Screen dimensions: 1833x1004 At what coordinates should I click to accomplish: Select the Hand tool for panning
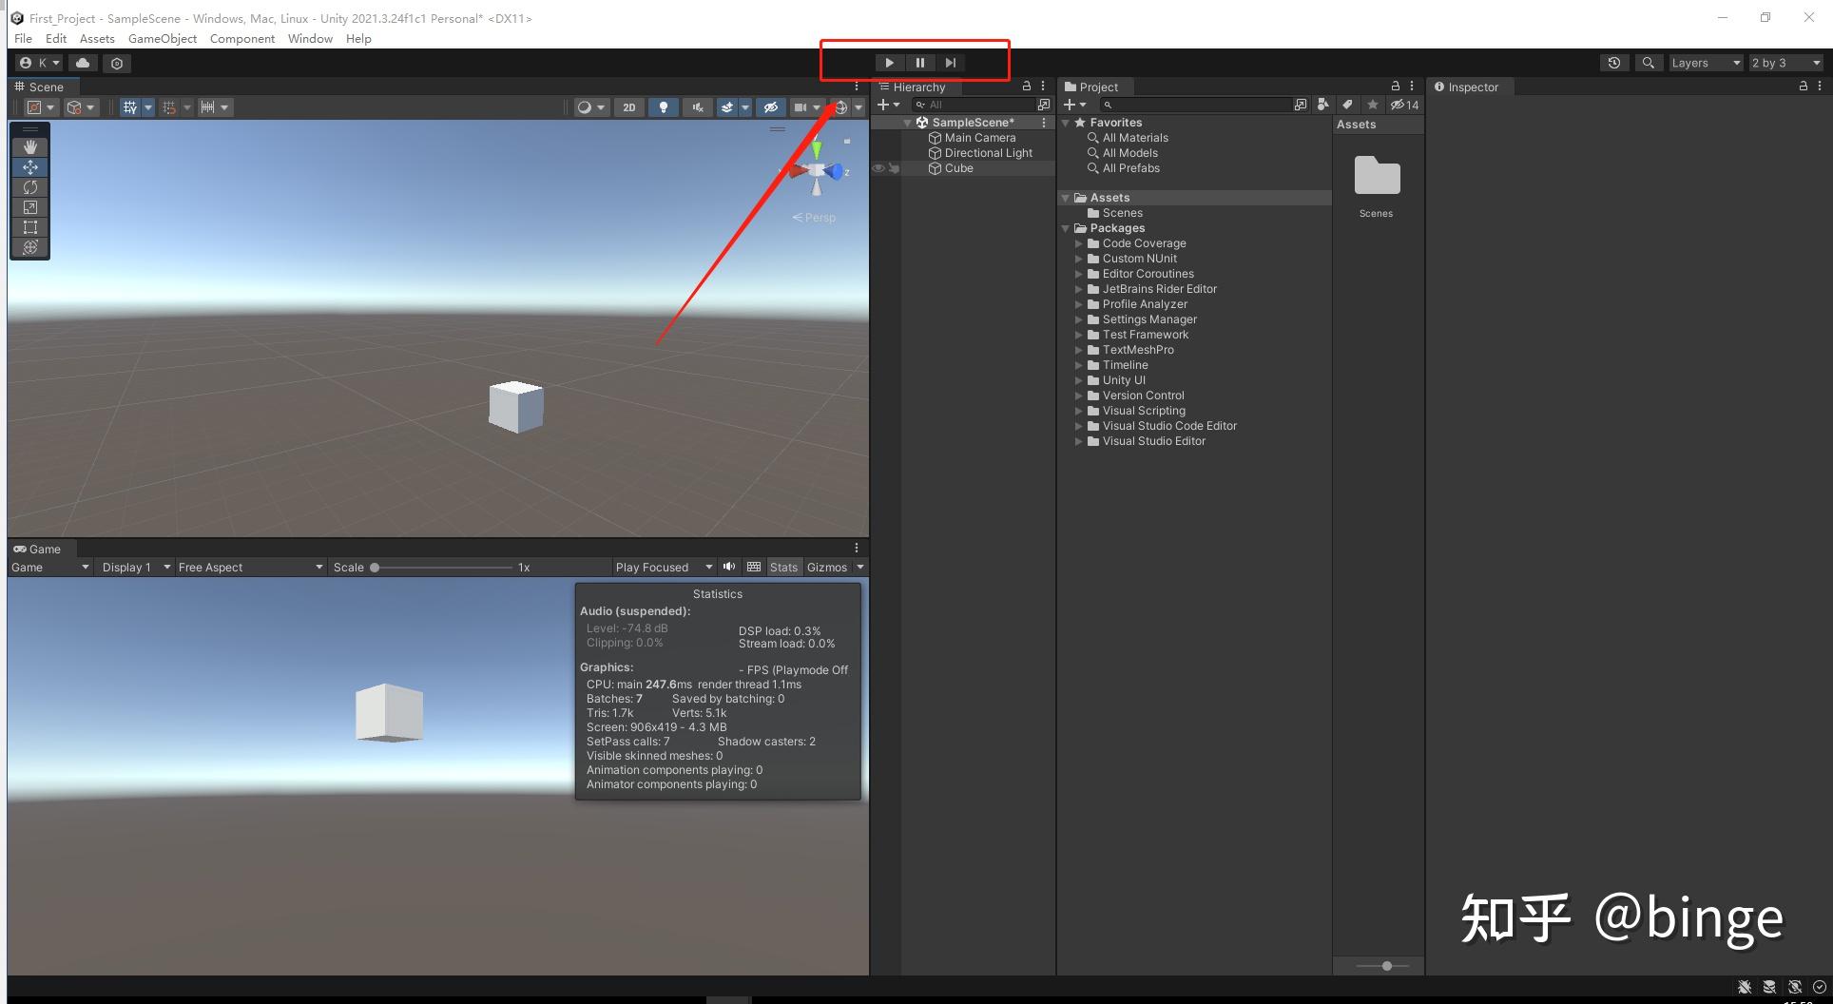coord(29,146)
